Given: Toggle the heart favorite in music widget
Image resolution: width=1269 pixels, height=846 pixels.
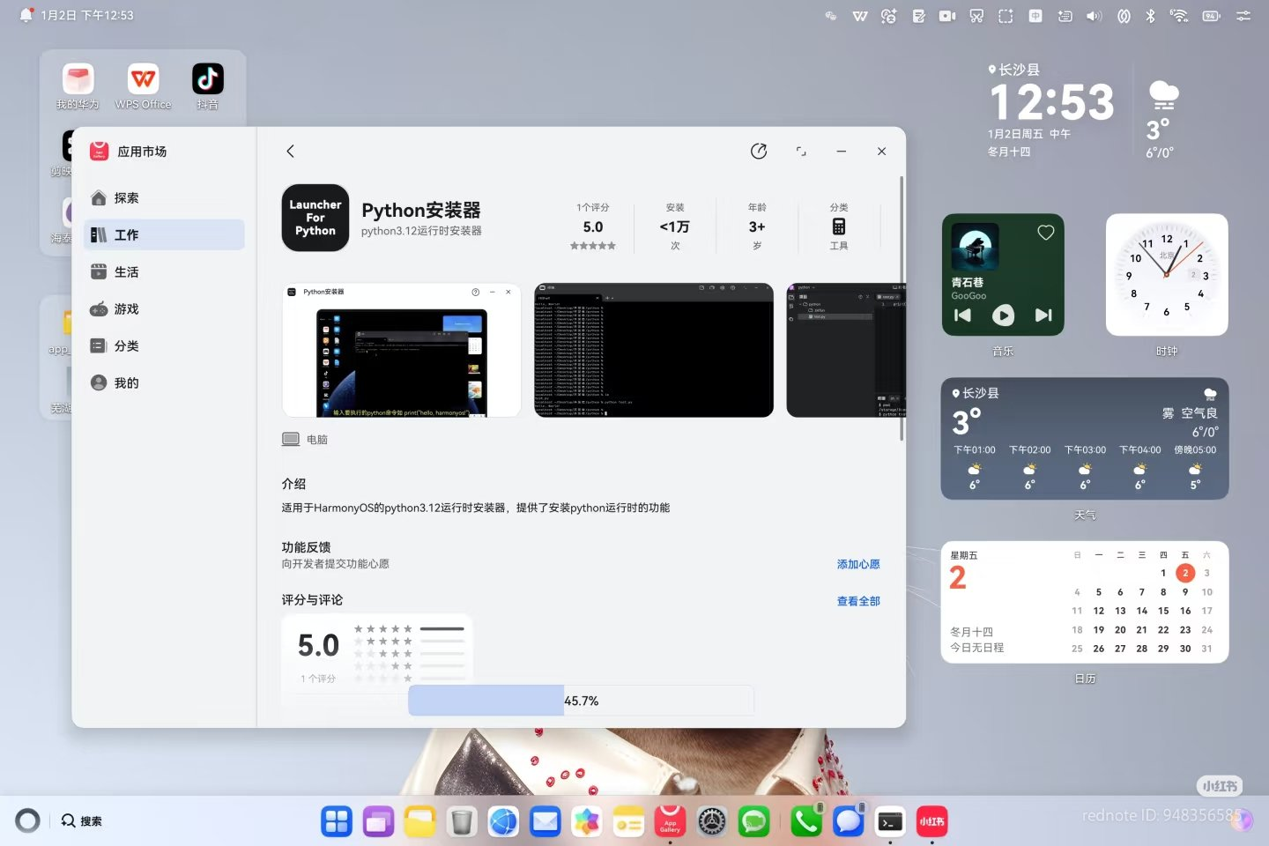Looking at the screenshot, I should [x=1045, y=233].
